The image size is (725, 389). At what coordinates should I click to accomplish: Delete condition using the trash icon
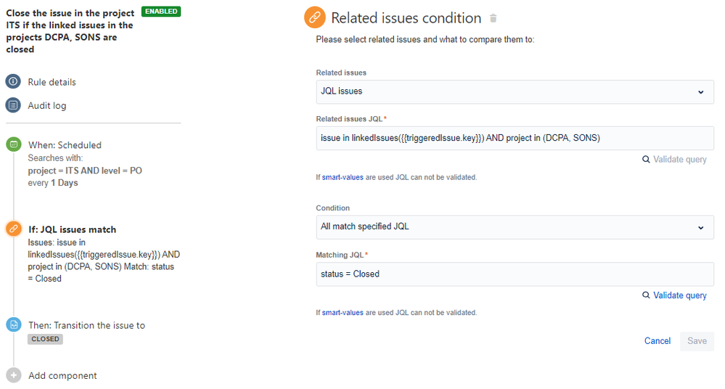click(x=493, y=18)
